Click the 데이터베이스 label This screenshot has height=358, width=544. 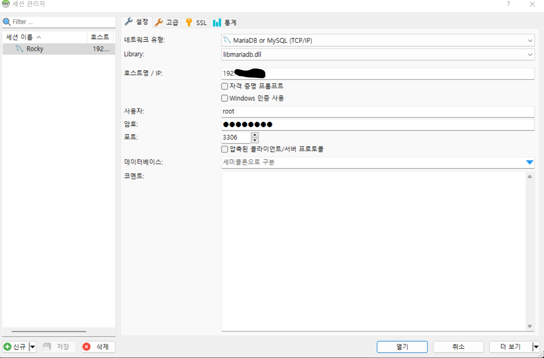click(144, 162)
